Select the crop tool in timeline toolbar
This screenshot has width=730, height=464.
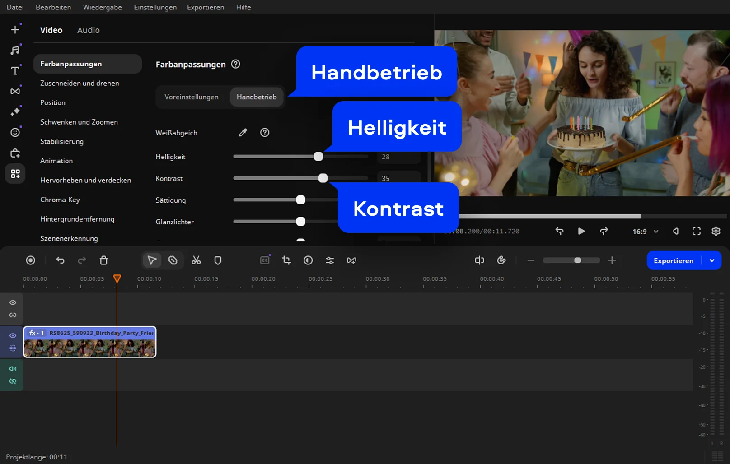click(x=286, y=260)
